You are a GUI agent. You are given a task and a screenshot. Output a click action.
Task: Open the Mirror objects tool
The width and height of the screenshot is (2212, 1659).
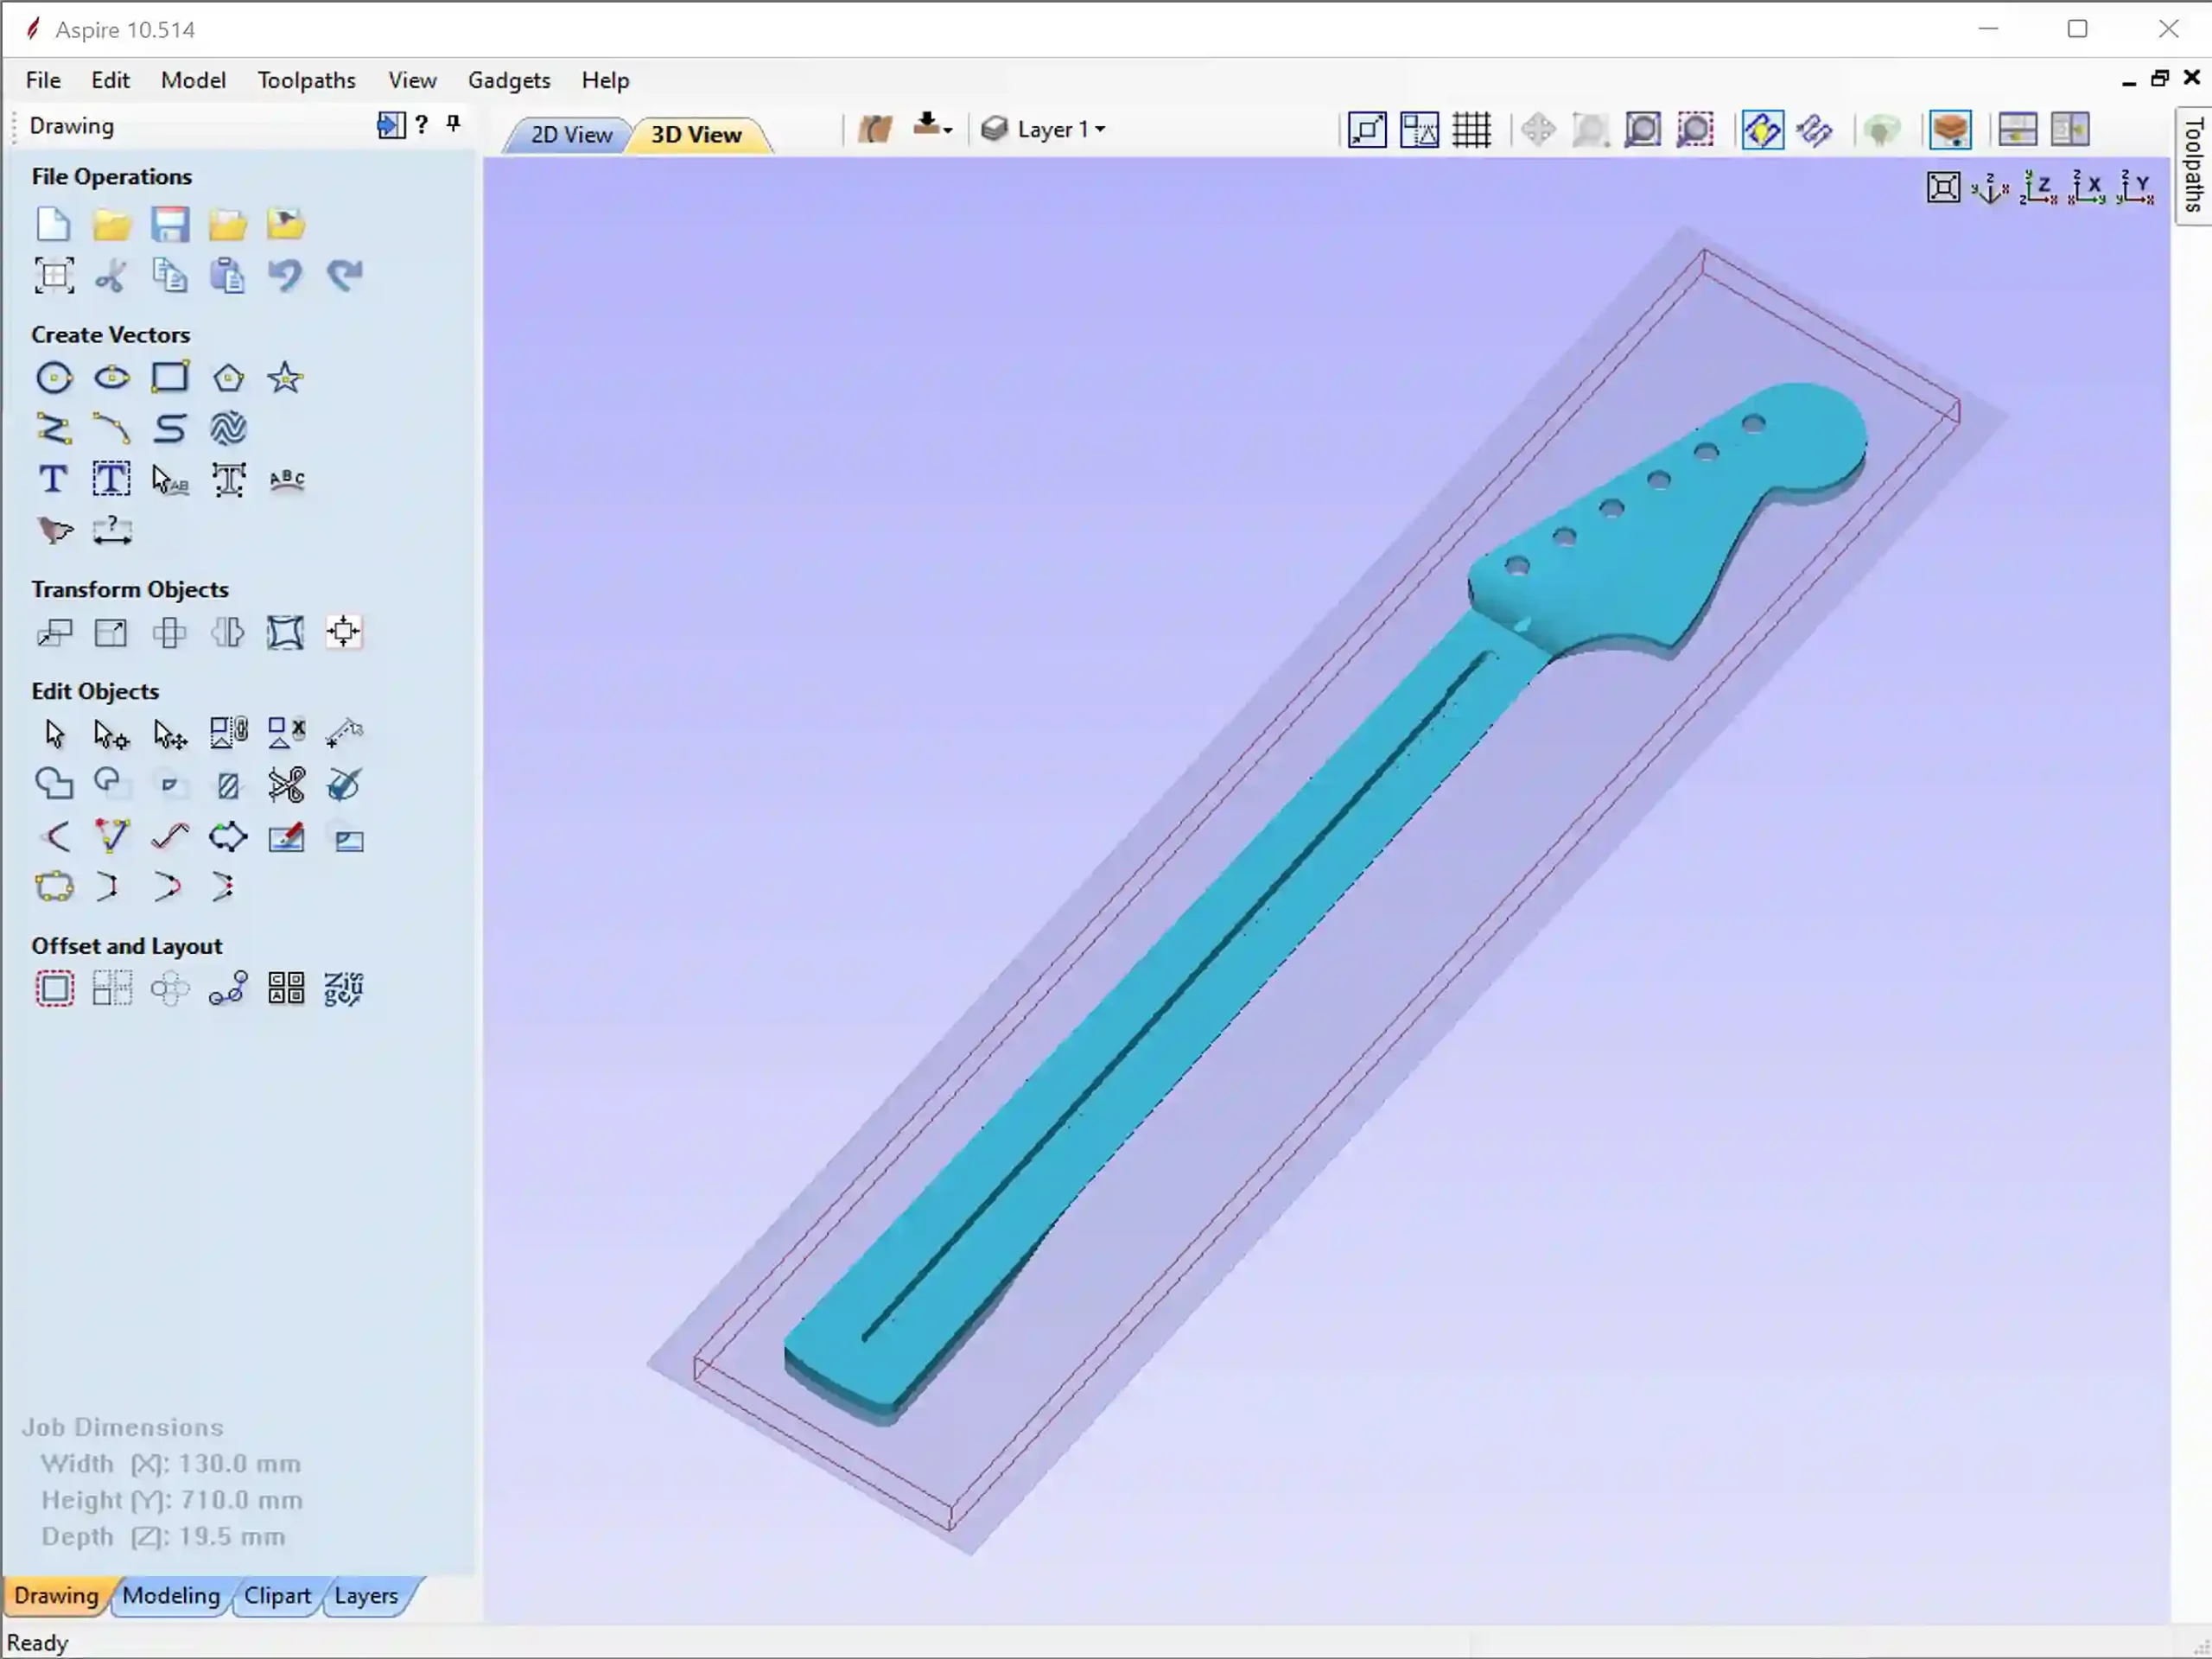(228, 633)
